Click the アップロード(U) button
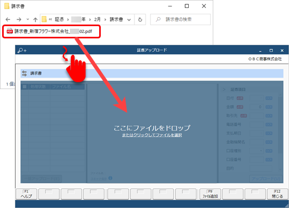This screenshot has width=289, height=208. (266, 179)
